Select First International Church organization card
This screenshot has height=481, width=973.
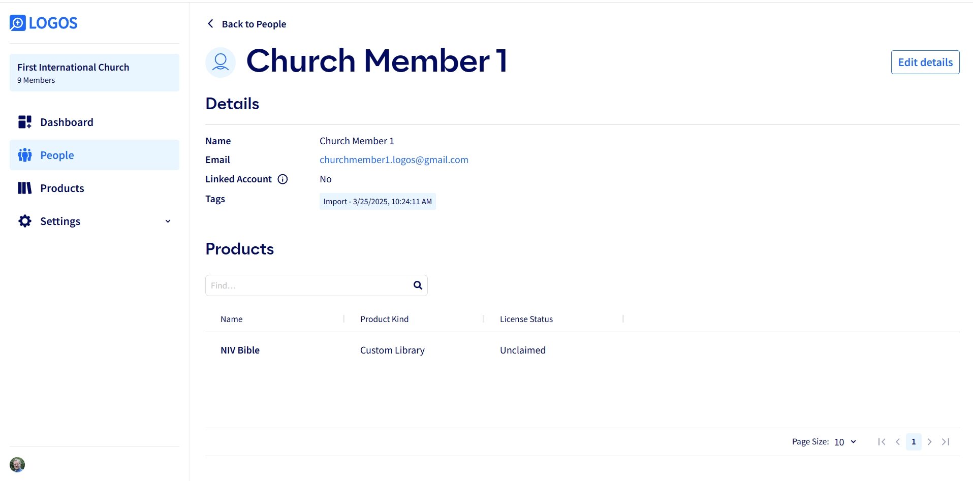[x=95, y=73]
